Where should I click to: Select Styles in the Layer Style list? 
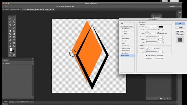[127, 23]
